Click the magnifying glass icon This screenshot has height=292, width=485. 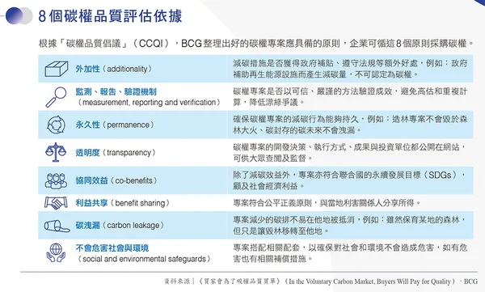(x=56, y=97)
